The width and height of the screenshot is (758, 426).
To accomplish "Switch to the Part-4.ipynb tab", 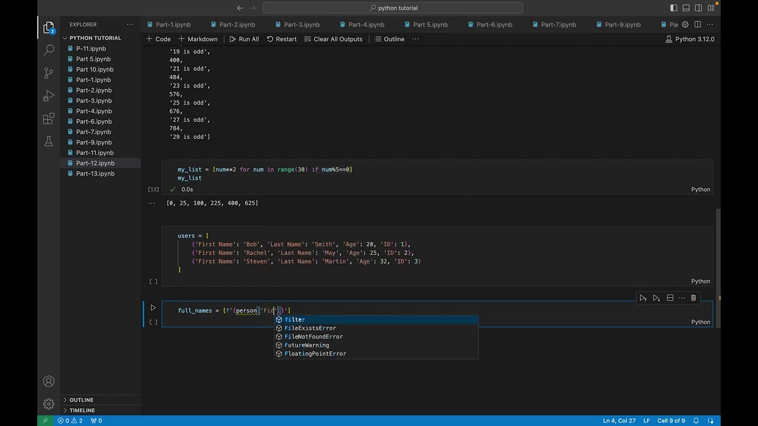I will tap(366, 25).
